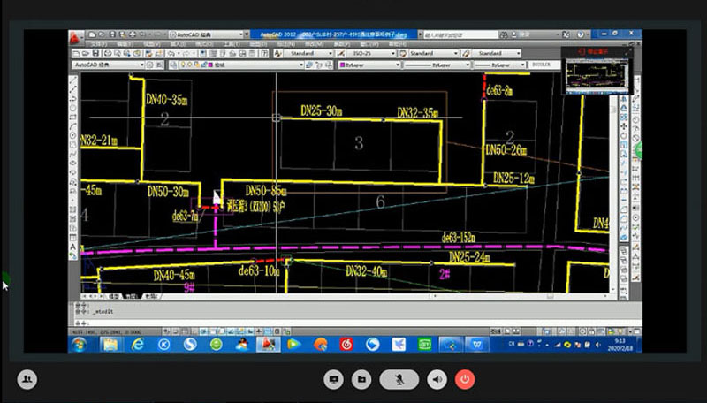
Task: Open Internet Explorer from the taskbar
Action: pyautogui.click(x=138, y=343)
